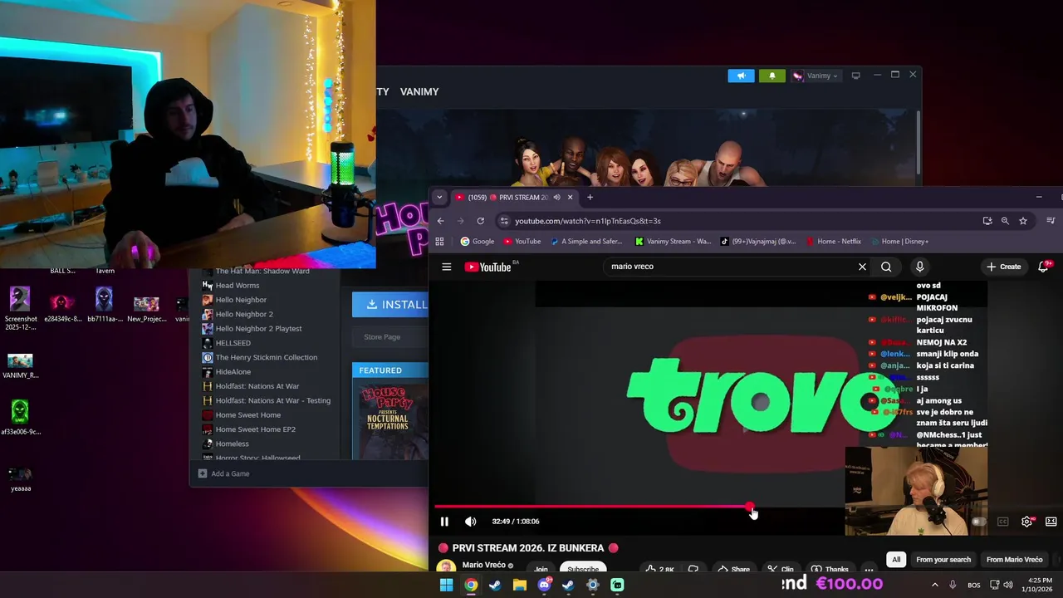This screenshot has height=598, width=1063.
Task: Open the YouTube bookmark
Action: coord(522,242)
